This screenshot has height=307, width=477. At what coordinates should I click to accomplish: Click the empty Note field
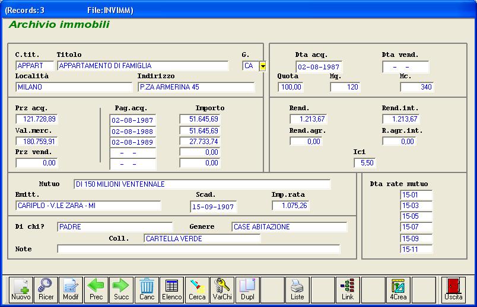click(x=198, y=249)
